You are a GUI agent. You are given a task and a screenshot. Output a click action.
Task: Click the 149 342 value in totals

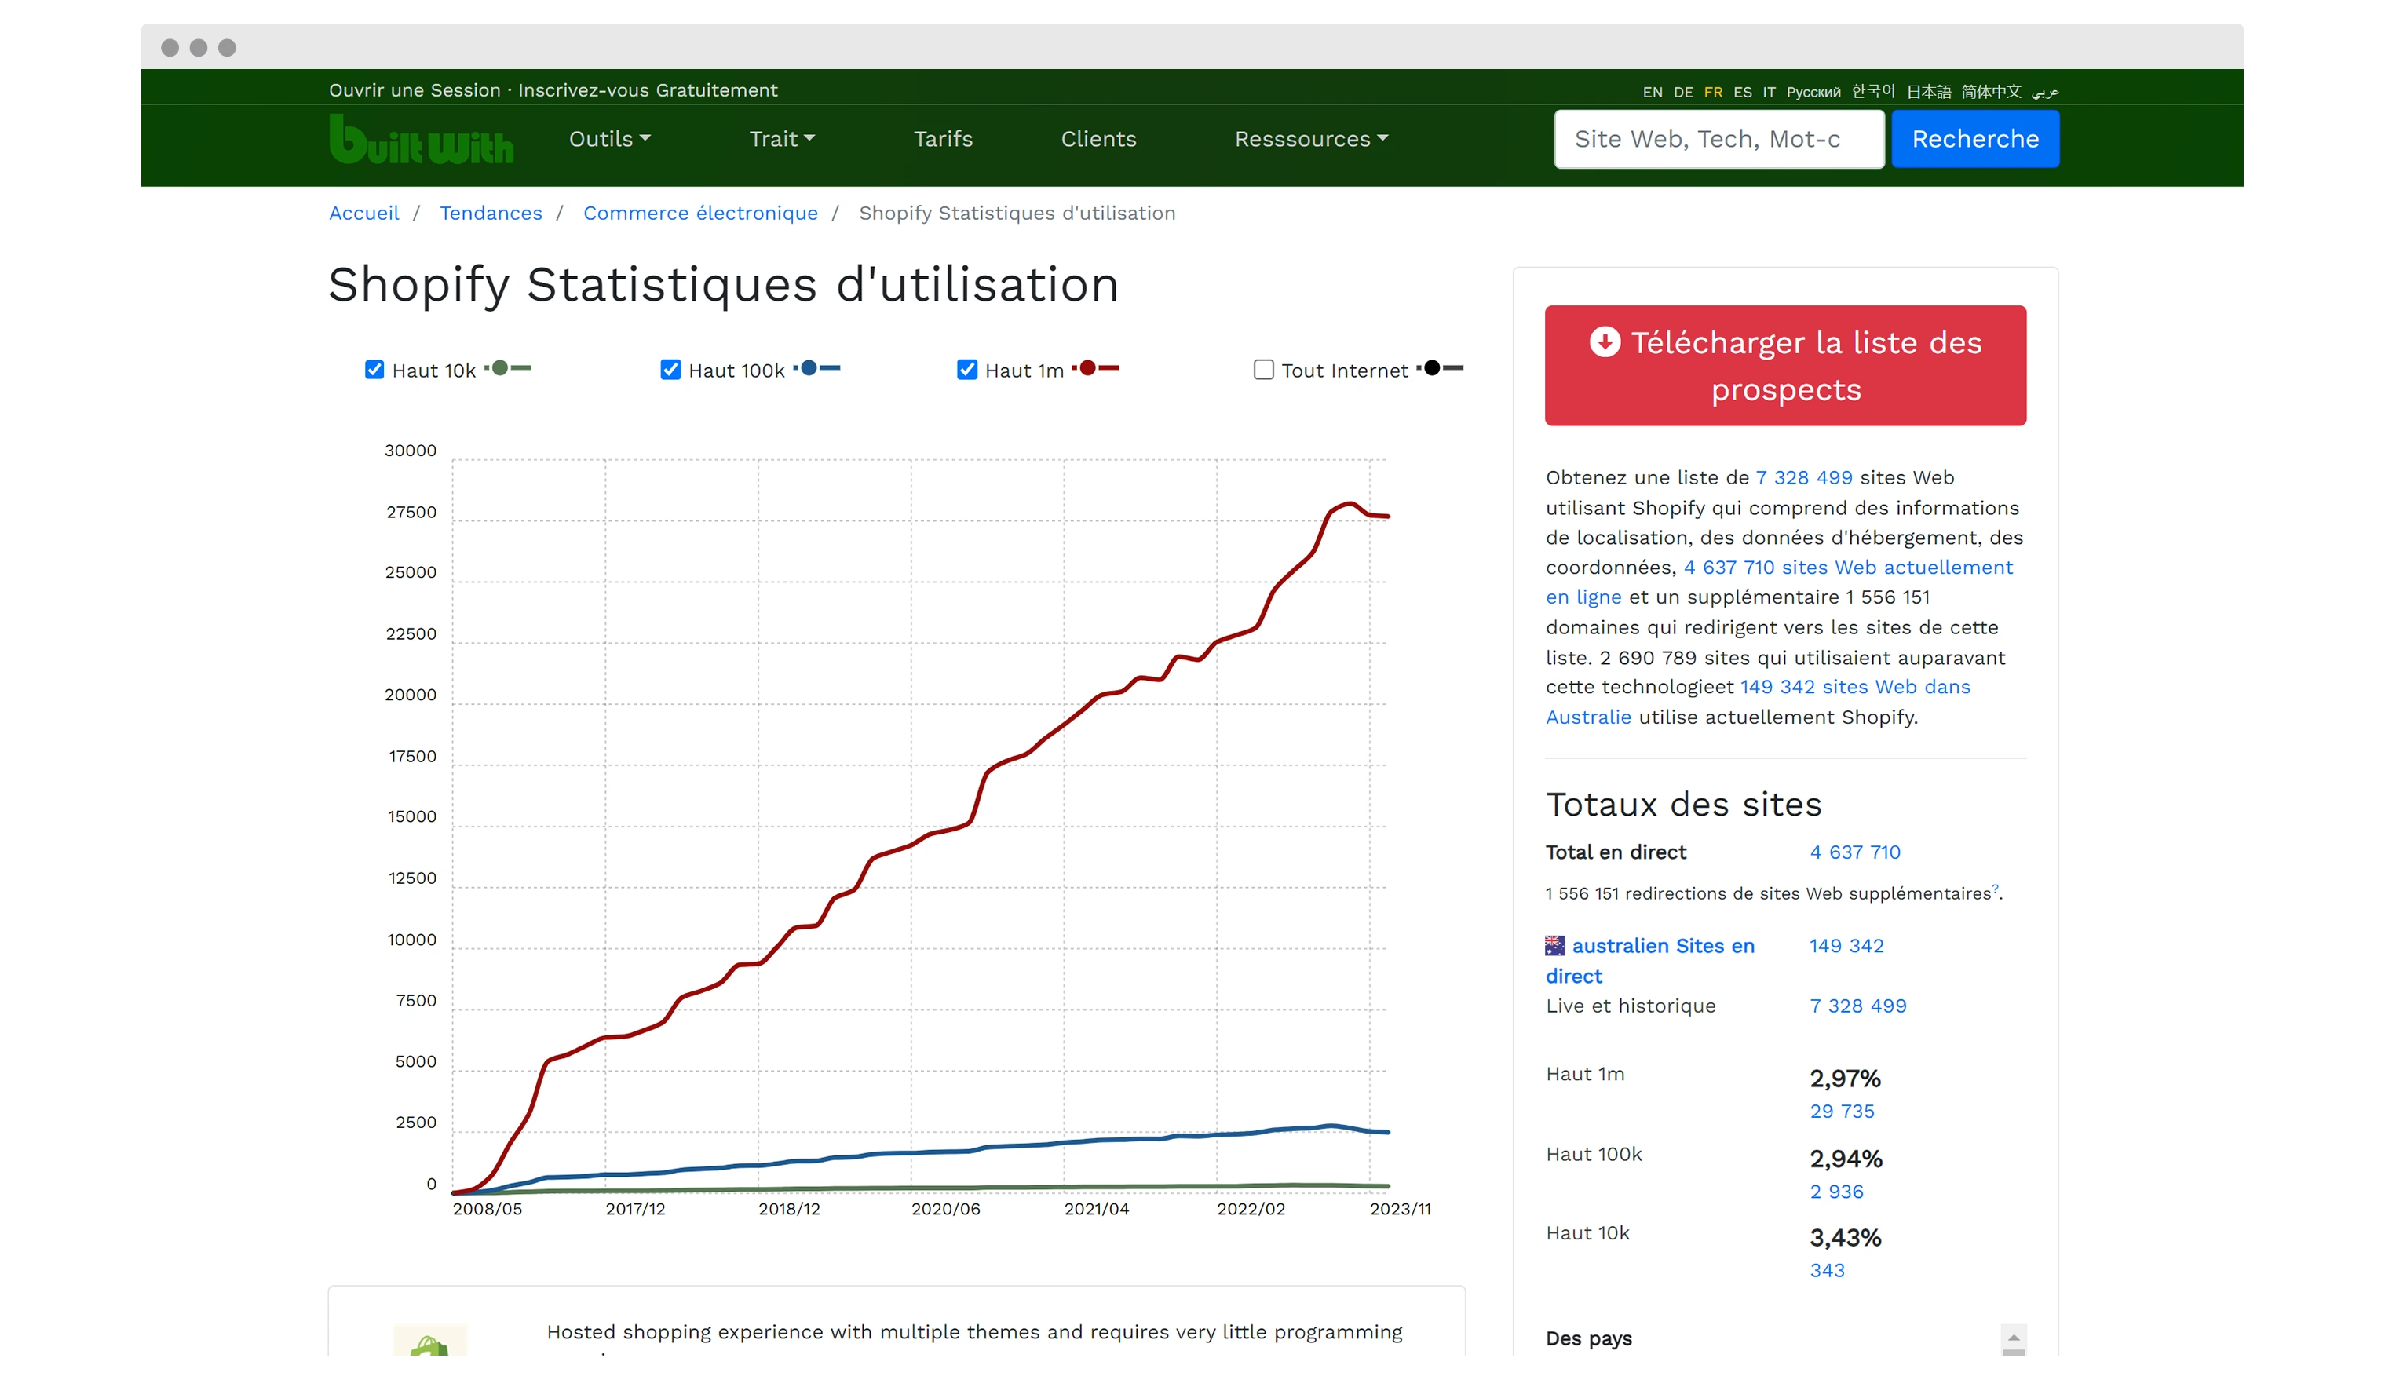pyautogui.click(x=1846, y=946)
